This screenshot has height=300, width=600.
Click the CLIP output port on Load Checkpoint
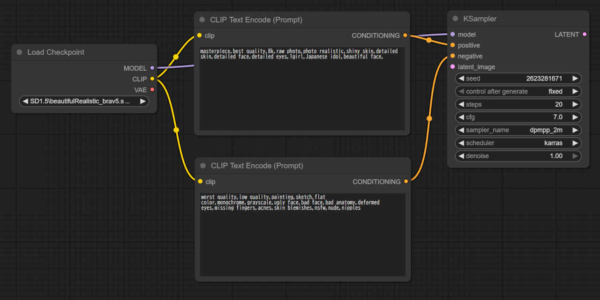point(152,79)
